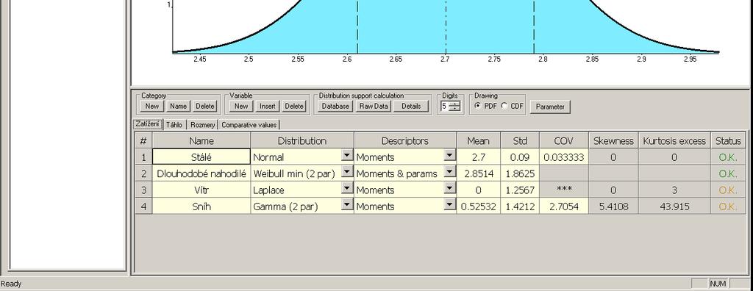This screenshot has width=753, height=291.
Task: Click the Variable New button
Action: click(241, 106)
